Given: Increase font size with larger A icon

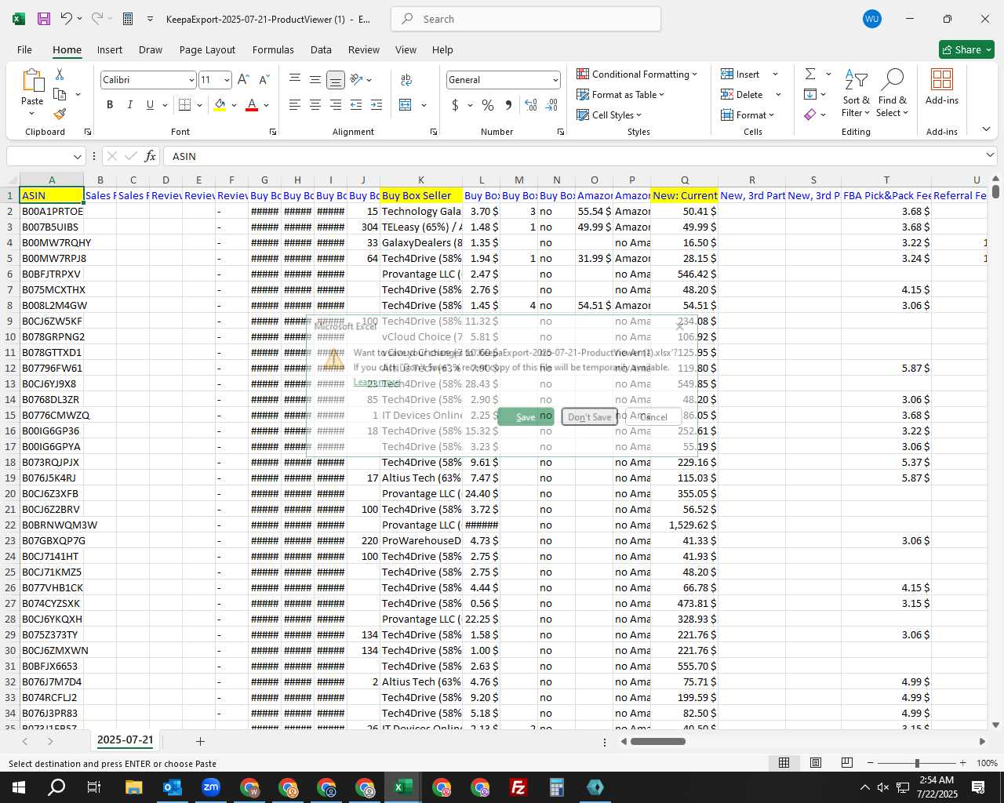Looking at the screenshot, I should [x=243, y=80].
